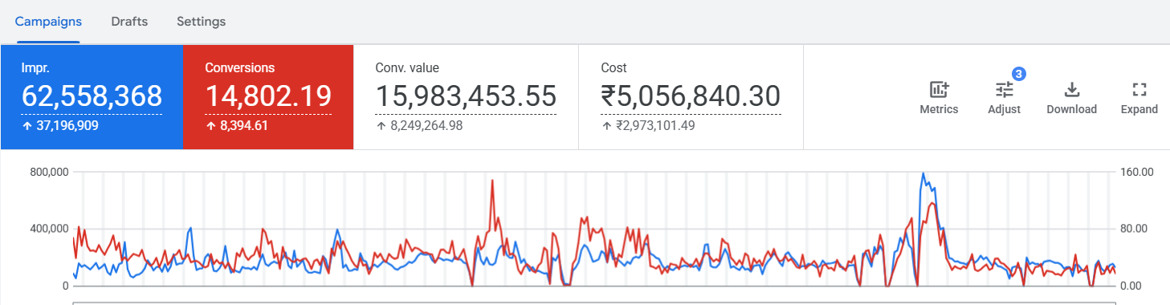Click the ₹2,973,101.49 cost change

(655, 125)
